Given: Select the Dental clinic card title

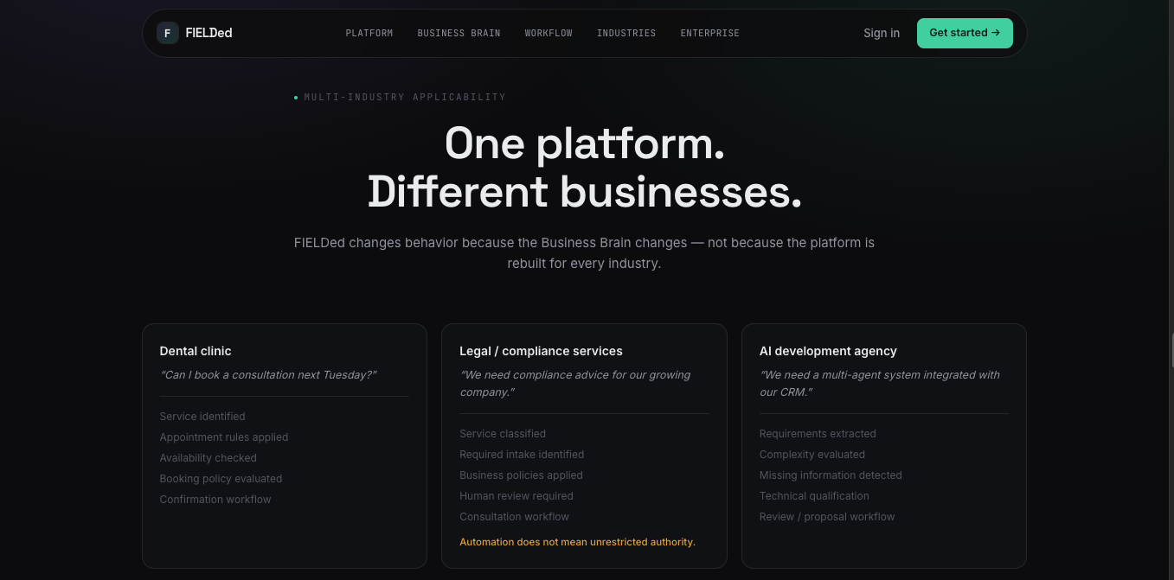Looking at the screenshot, I should tap(196, 351).
